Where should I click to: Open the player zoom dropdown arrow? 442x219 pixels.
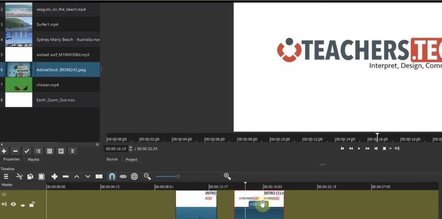tap(390, 148)
